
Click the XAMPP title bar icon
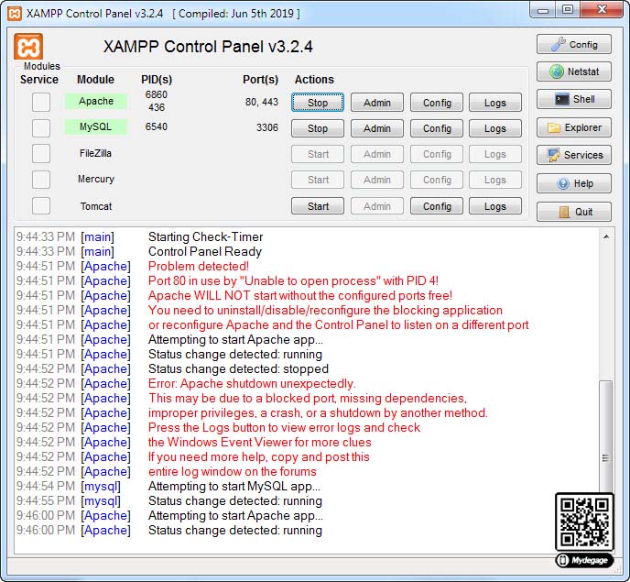tap(15, 13)
